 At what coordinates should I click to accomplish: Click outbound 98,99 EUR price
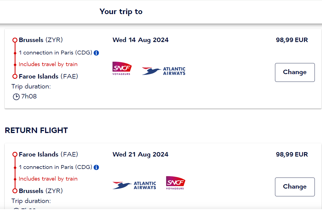(x=292, y=40)
